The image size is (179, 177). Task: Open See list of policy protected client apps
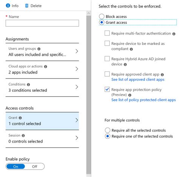click(144, 100)
